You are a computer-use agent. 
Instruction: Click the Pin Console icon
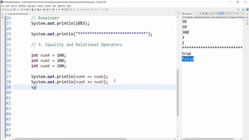[226, 14]
